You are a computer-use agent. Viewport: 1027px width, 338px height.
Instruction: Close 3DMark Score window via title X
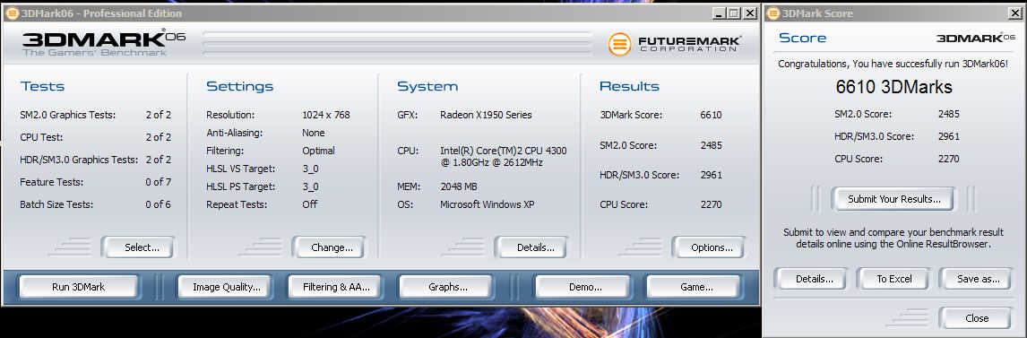pyautogui.click(x=1014, y=13)
